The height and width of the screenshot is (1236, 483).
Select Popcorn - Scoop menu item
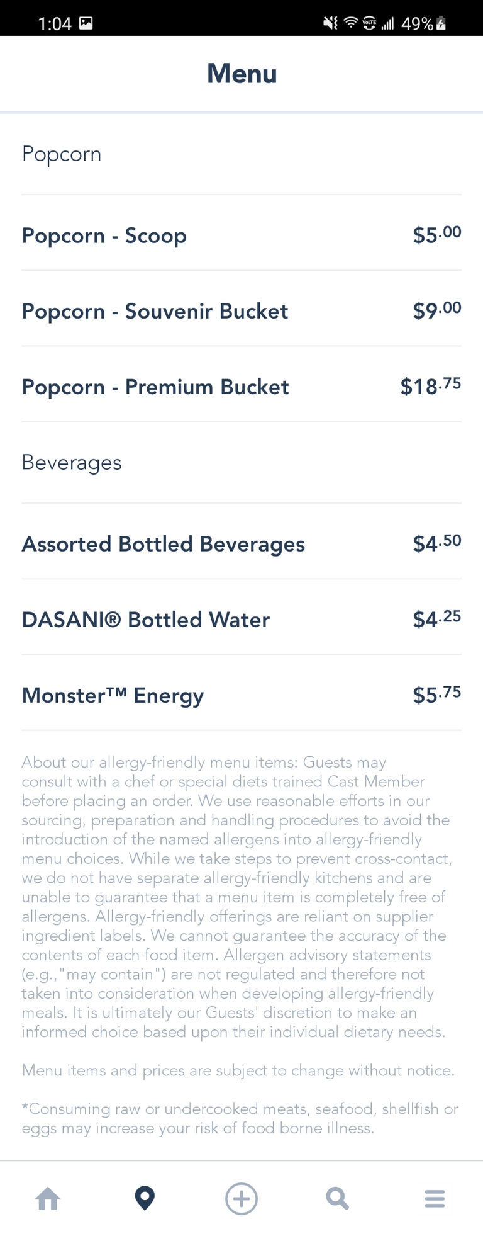point(104,235)
